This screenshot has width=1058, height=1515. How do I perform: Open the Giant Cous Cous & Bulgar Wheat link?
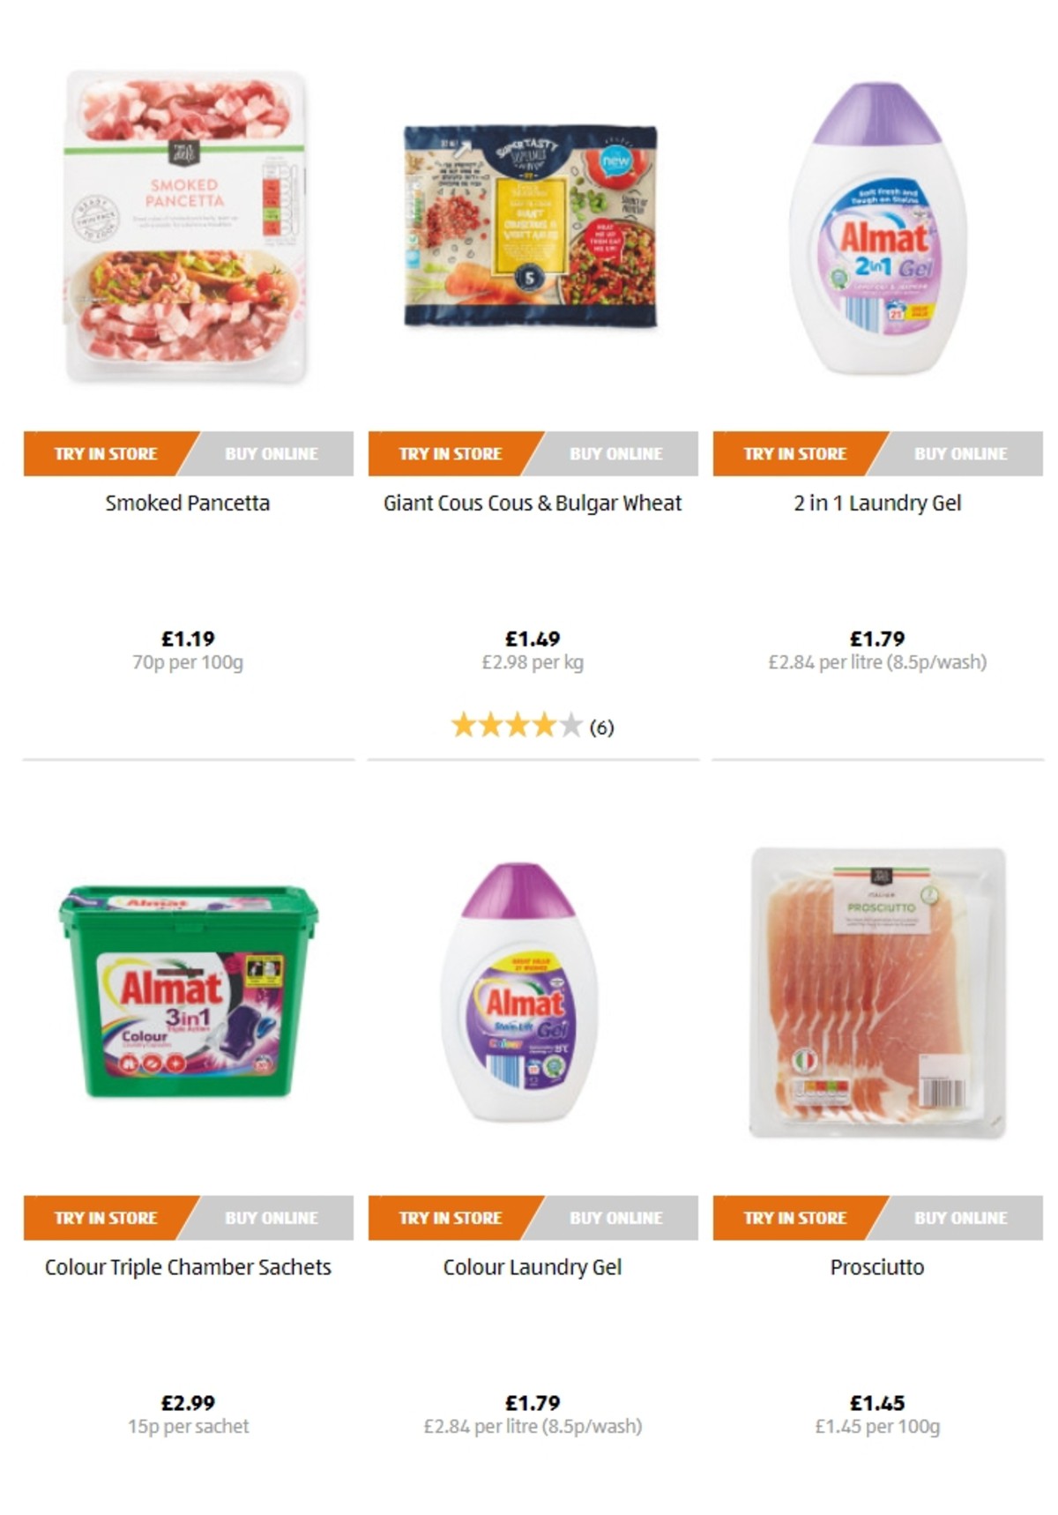[x=533, y=503]
